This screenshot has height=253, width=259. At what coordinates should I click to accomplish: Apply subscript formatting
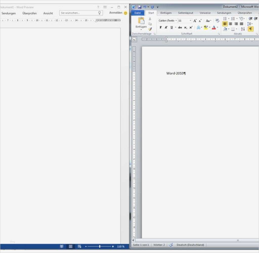coord(185,27)
